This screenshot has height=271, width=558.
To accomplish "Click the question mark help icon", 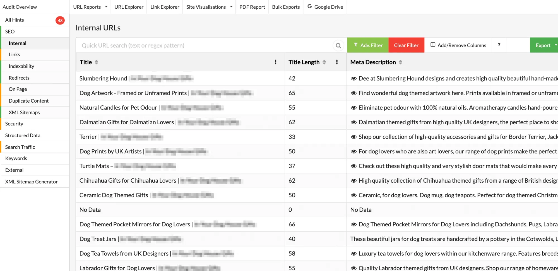I will [x=499, y=45].
